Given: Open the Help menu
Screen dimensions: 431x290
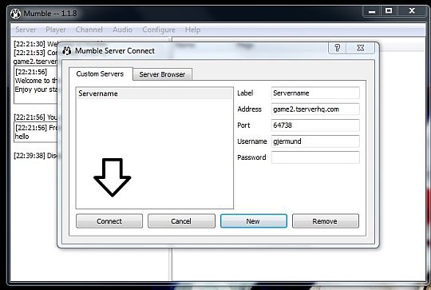Looking at the screenshot, I should point(192,30).
